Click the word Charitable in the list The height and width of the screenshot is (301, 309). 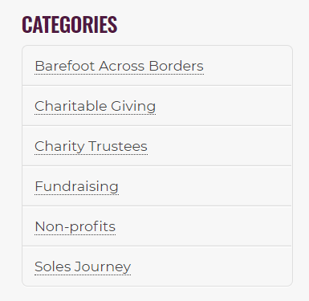71,106
